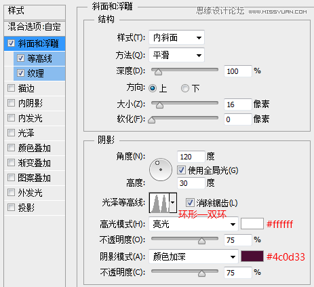
Task: Select the 渐变叠加 style entry label
Action: coord(35,163)
